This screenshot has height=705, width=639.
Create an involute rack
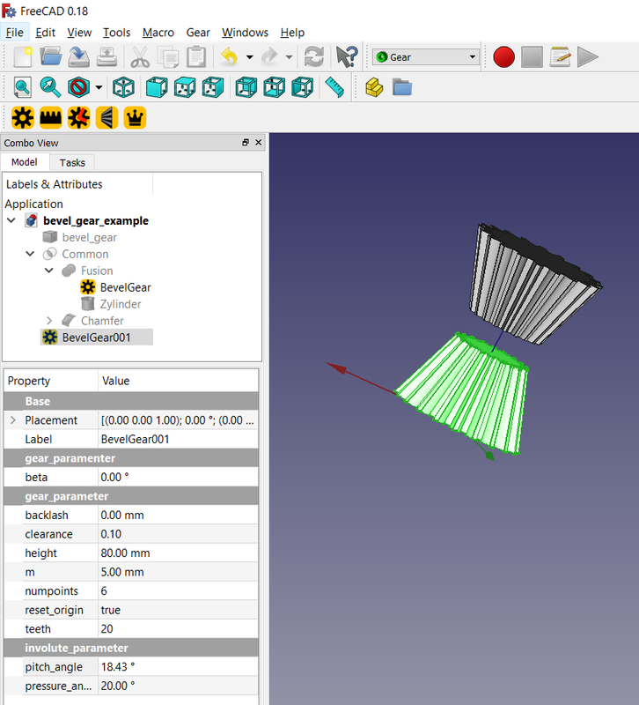(50, 118)
